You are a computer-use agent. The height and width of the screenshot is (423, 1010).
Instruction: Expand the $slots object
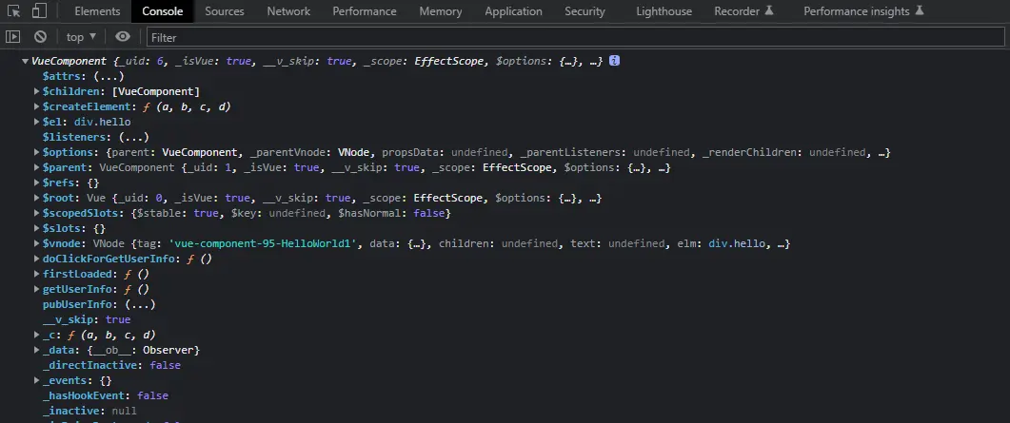37,228
